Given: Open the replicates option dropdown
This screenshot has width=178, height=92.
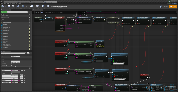Looking at the screenshot, I should click(16, 63).
